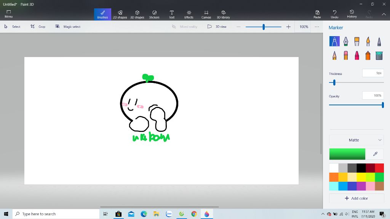390x219 pixels.
Task: Open the Windows Start menu
Action: click(6, 214)
